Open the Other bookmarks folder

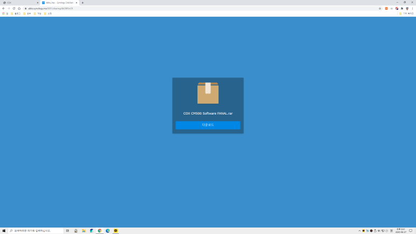point(406,13)
